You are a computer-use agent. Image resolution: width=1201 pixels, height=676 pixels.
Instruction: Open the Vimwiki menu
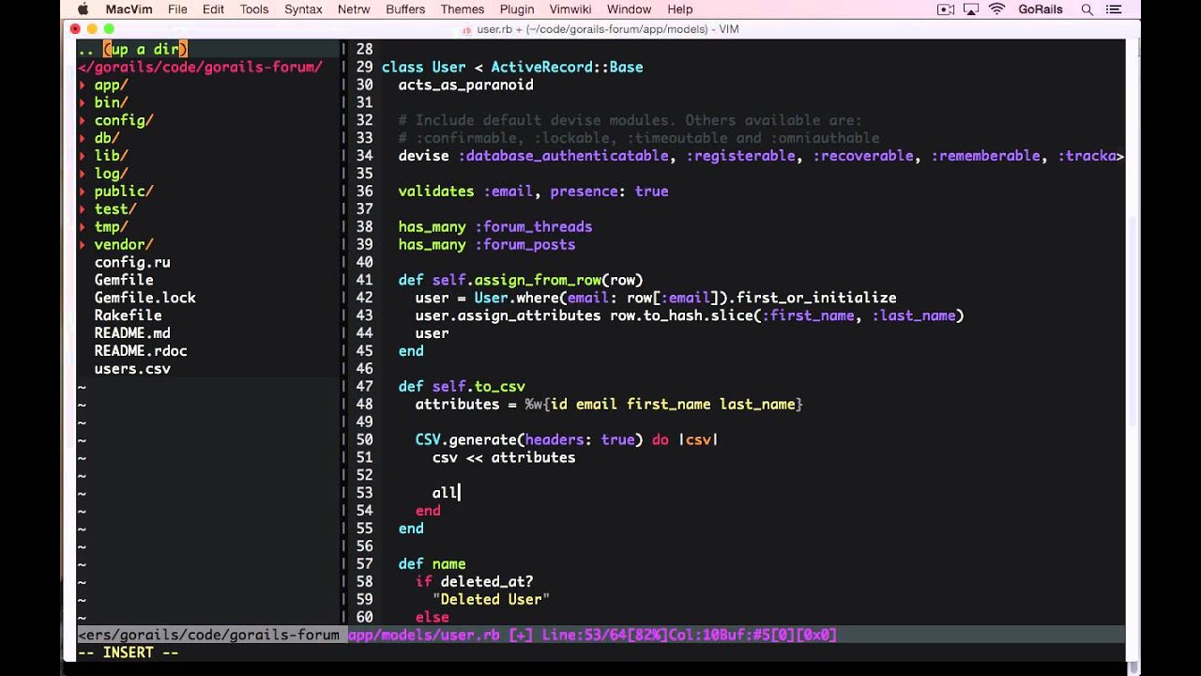pyautogui.click(x=571, y=9)
